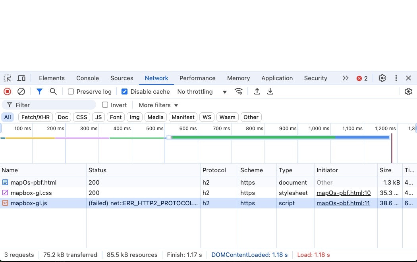This screenshot has width=417, height=262.
Task: Toggle the device toolbar icon
Action: [21, 78]
